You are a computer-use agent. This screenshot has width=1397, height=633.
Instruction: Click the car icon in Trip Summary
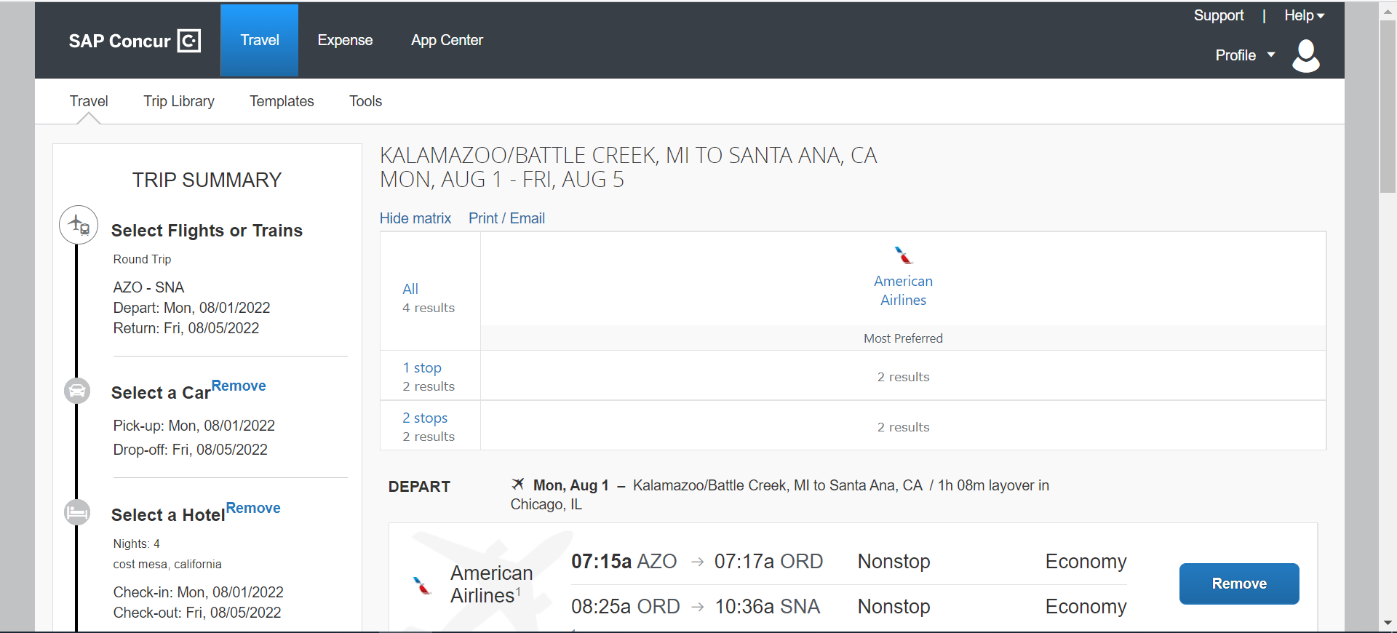click(x=77, y=391)
